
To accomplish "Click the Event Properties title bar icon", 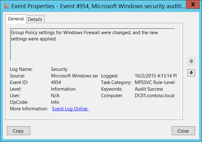I will pos(6,6).
